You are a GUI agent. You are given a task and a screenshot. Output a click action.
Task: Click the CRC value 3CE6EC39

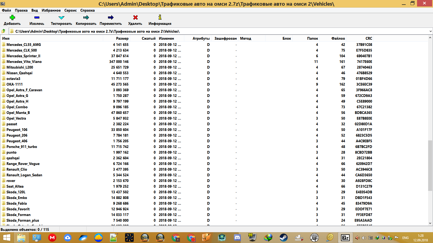tap(364, 84)
